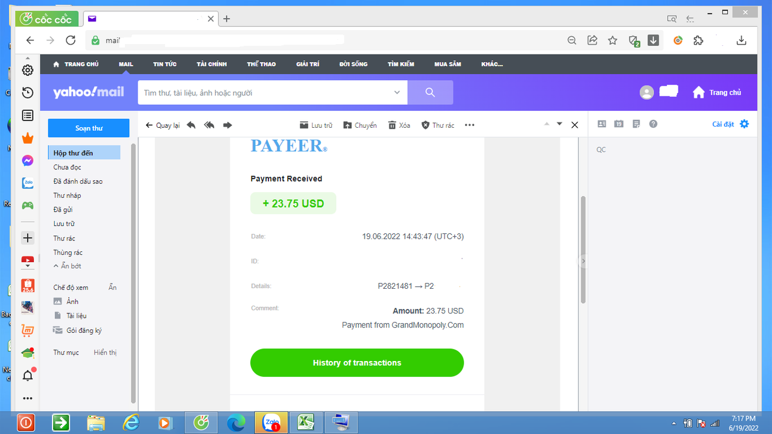Move the email with Chuyển
This screenshot has height=434, width=772.
point(360,125)
